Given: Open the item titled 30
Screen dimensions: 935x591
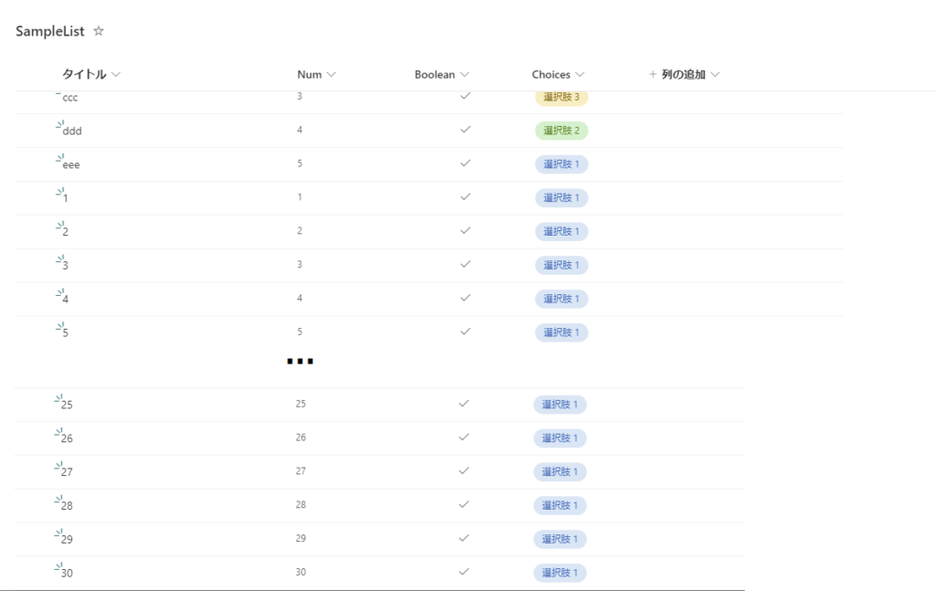Looking at the screenshot, I should 67,573.
